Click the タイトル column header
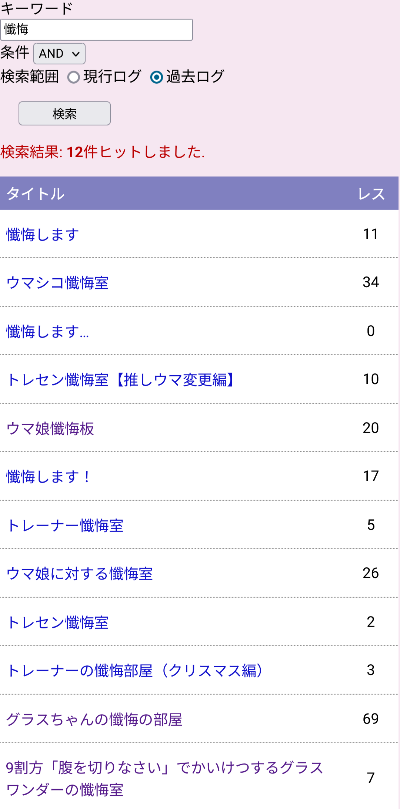The image size is (400, 809). (36, 194)
